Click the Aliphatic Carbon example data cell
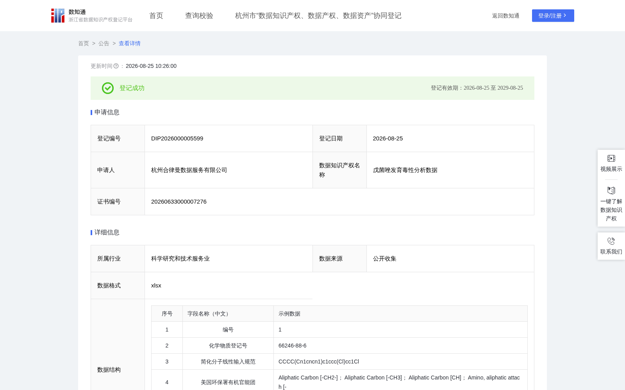 pyautogui.click(x=400, y=382)
